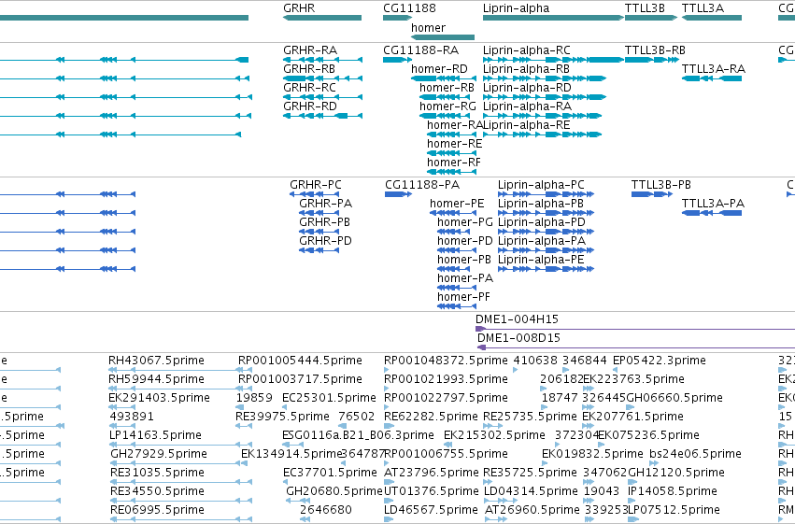Select the homer-PF protein feature
The height and width of the screenshot is (524, 795).
(x=456, y=306)
